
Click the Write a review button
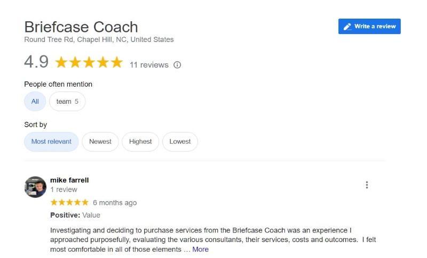click(369, 26)
